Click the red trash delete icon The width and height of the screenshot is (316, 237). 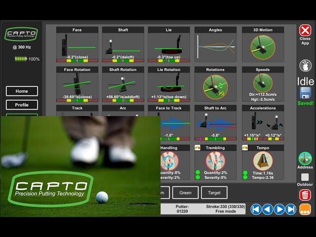305,195
